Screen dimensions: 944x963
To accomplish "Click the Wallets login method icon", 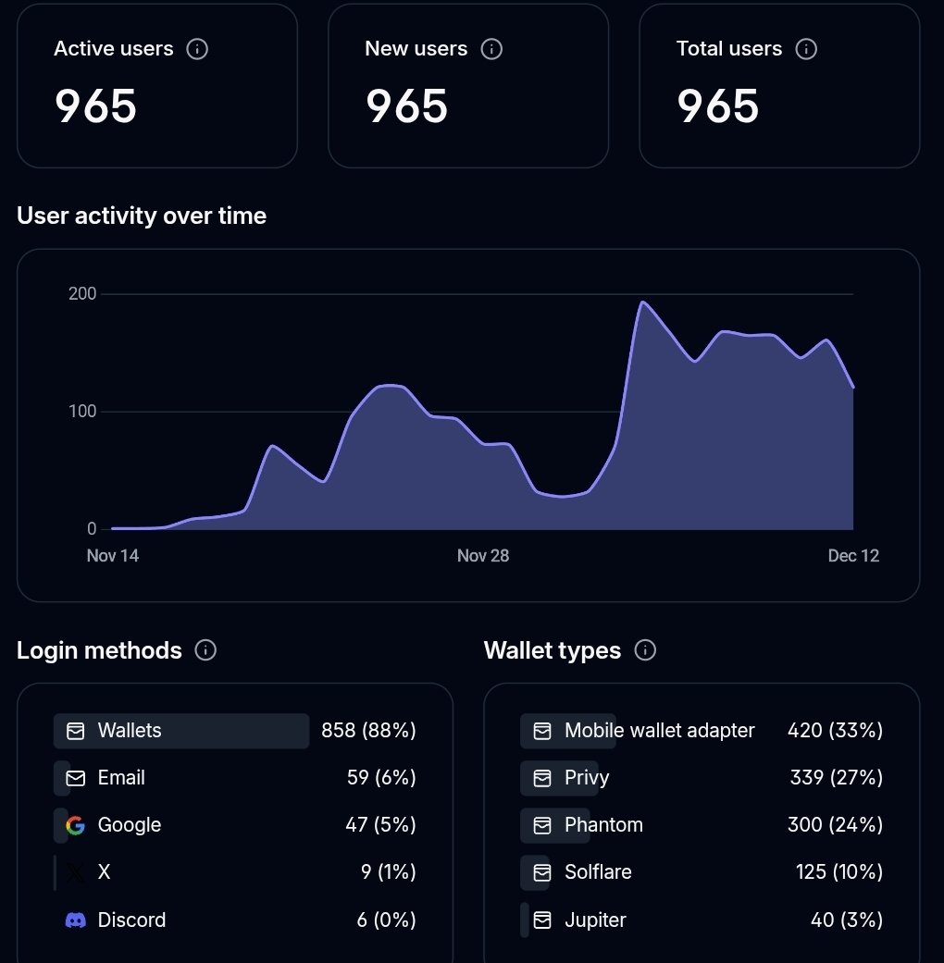I will pyautogui.click(x=75, y=731).
